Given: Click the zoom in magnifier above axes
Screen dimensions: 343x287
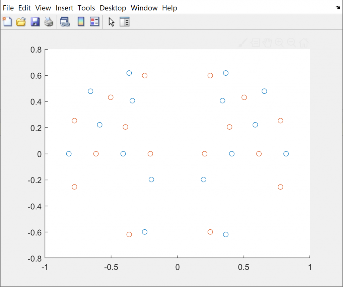Looking at the screenshot, I should coord(279,43).
